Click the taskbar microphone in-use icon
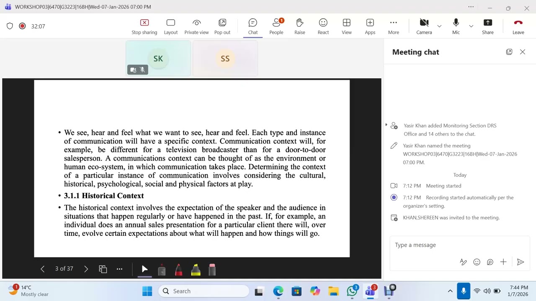The width and height of the screenshot is (536, 301). pos(464,291)
